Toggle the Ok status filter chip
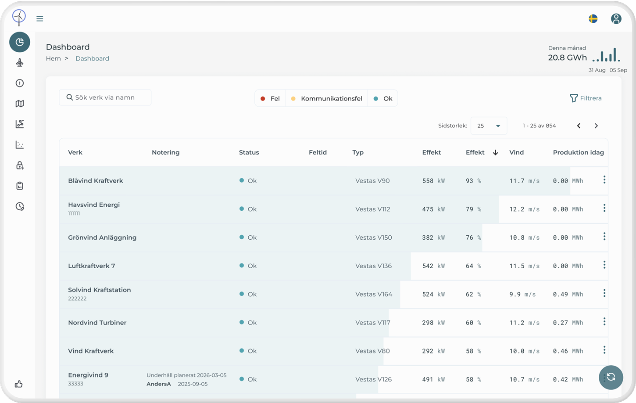 coord(382,98)
